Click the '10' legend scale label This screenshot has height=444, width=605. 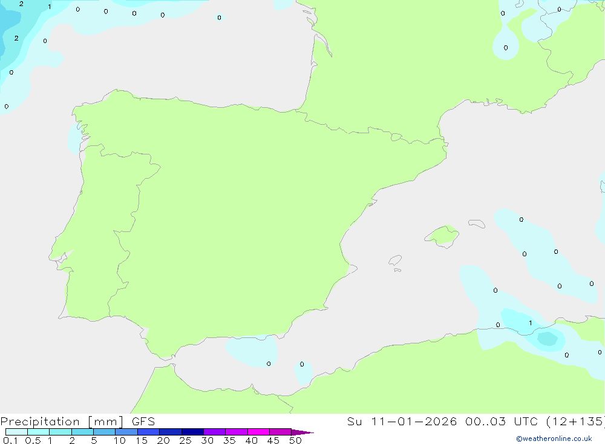(x=120, y=440)
